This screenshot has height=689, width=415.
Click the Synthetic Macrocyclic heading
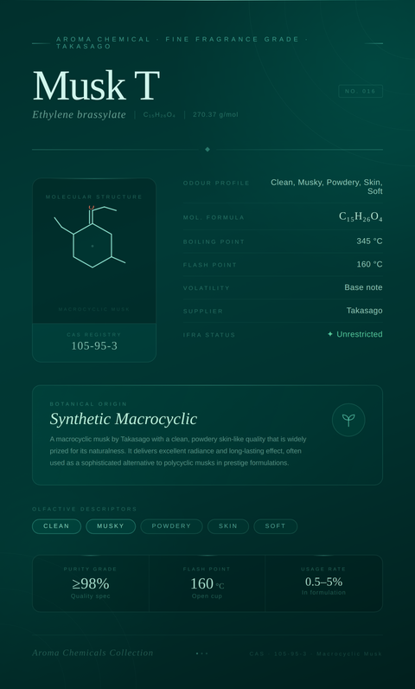[x=124, y=419]
